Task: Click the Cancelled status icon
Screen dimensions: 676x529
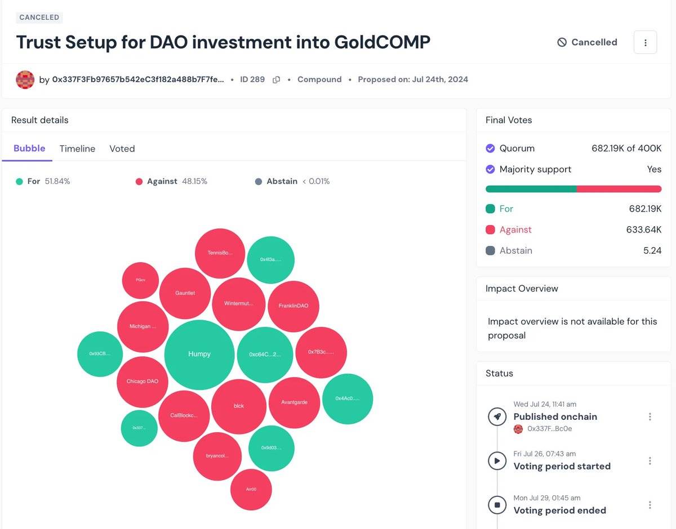Action: (x=562, y=42)
